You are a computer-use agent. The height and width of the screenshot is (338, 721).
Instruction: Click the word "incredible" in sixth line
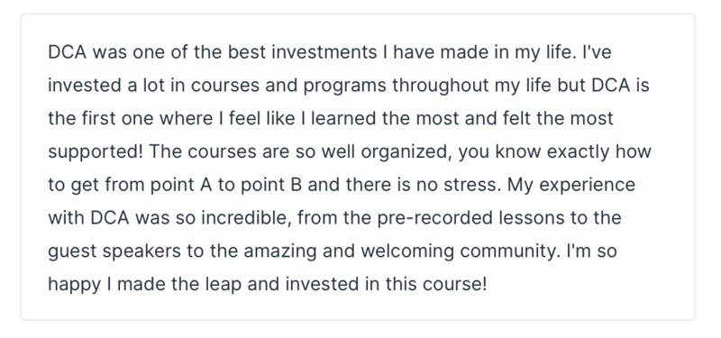(x=246, y=218)
